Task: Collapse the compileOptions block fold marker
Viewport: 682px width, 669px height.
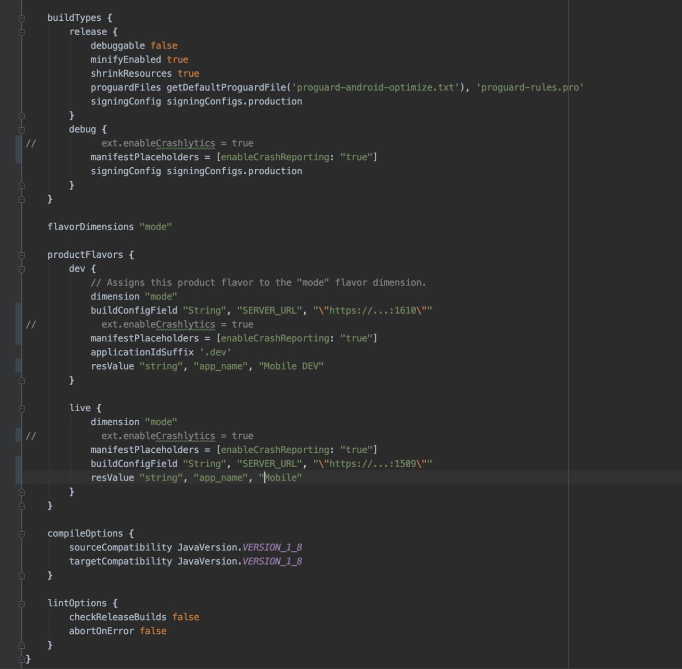Action: pos(22,534)
